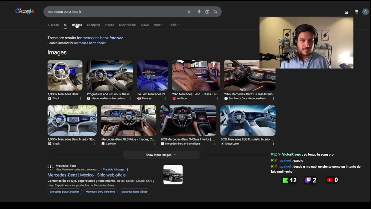
Task: Click inside the search input field
Action: (x=116, y=12)
